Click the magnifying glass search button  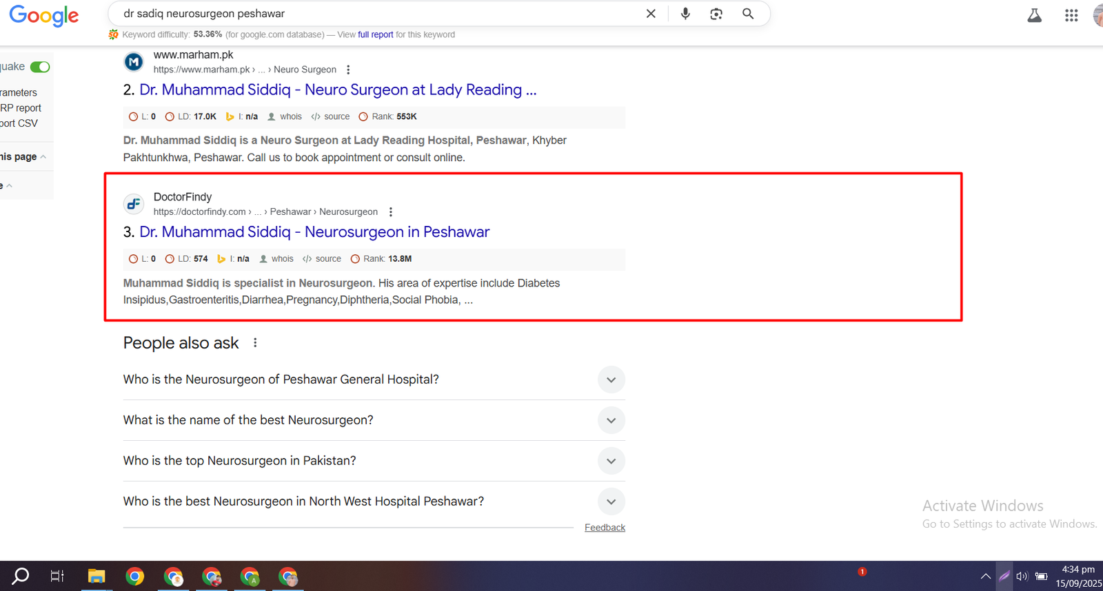tap(748, 14)
